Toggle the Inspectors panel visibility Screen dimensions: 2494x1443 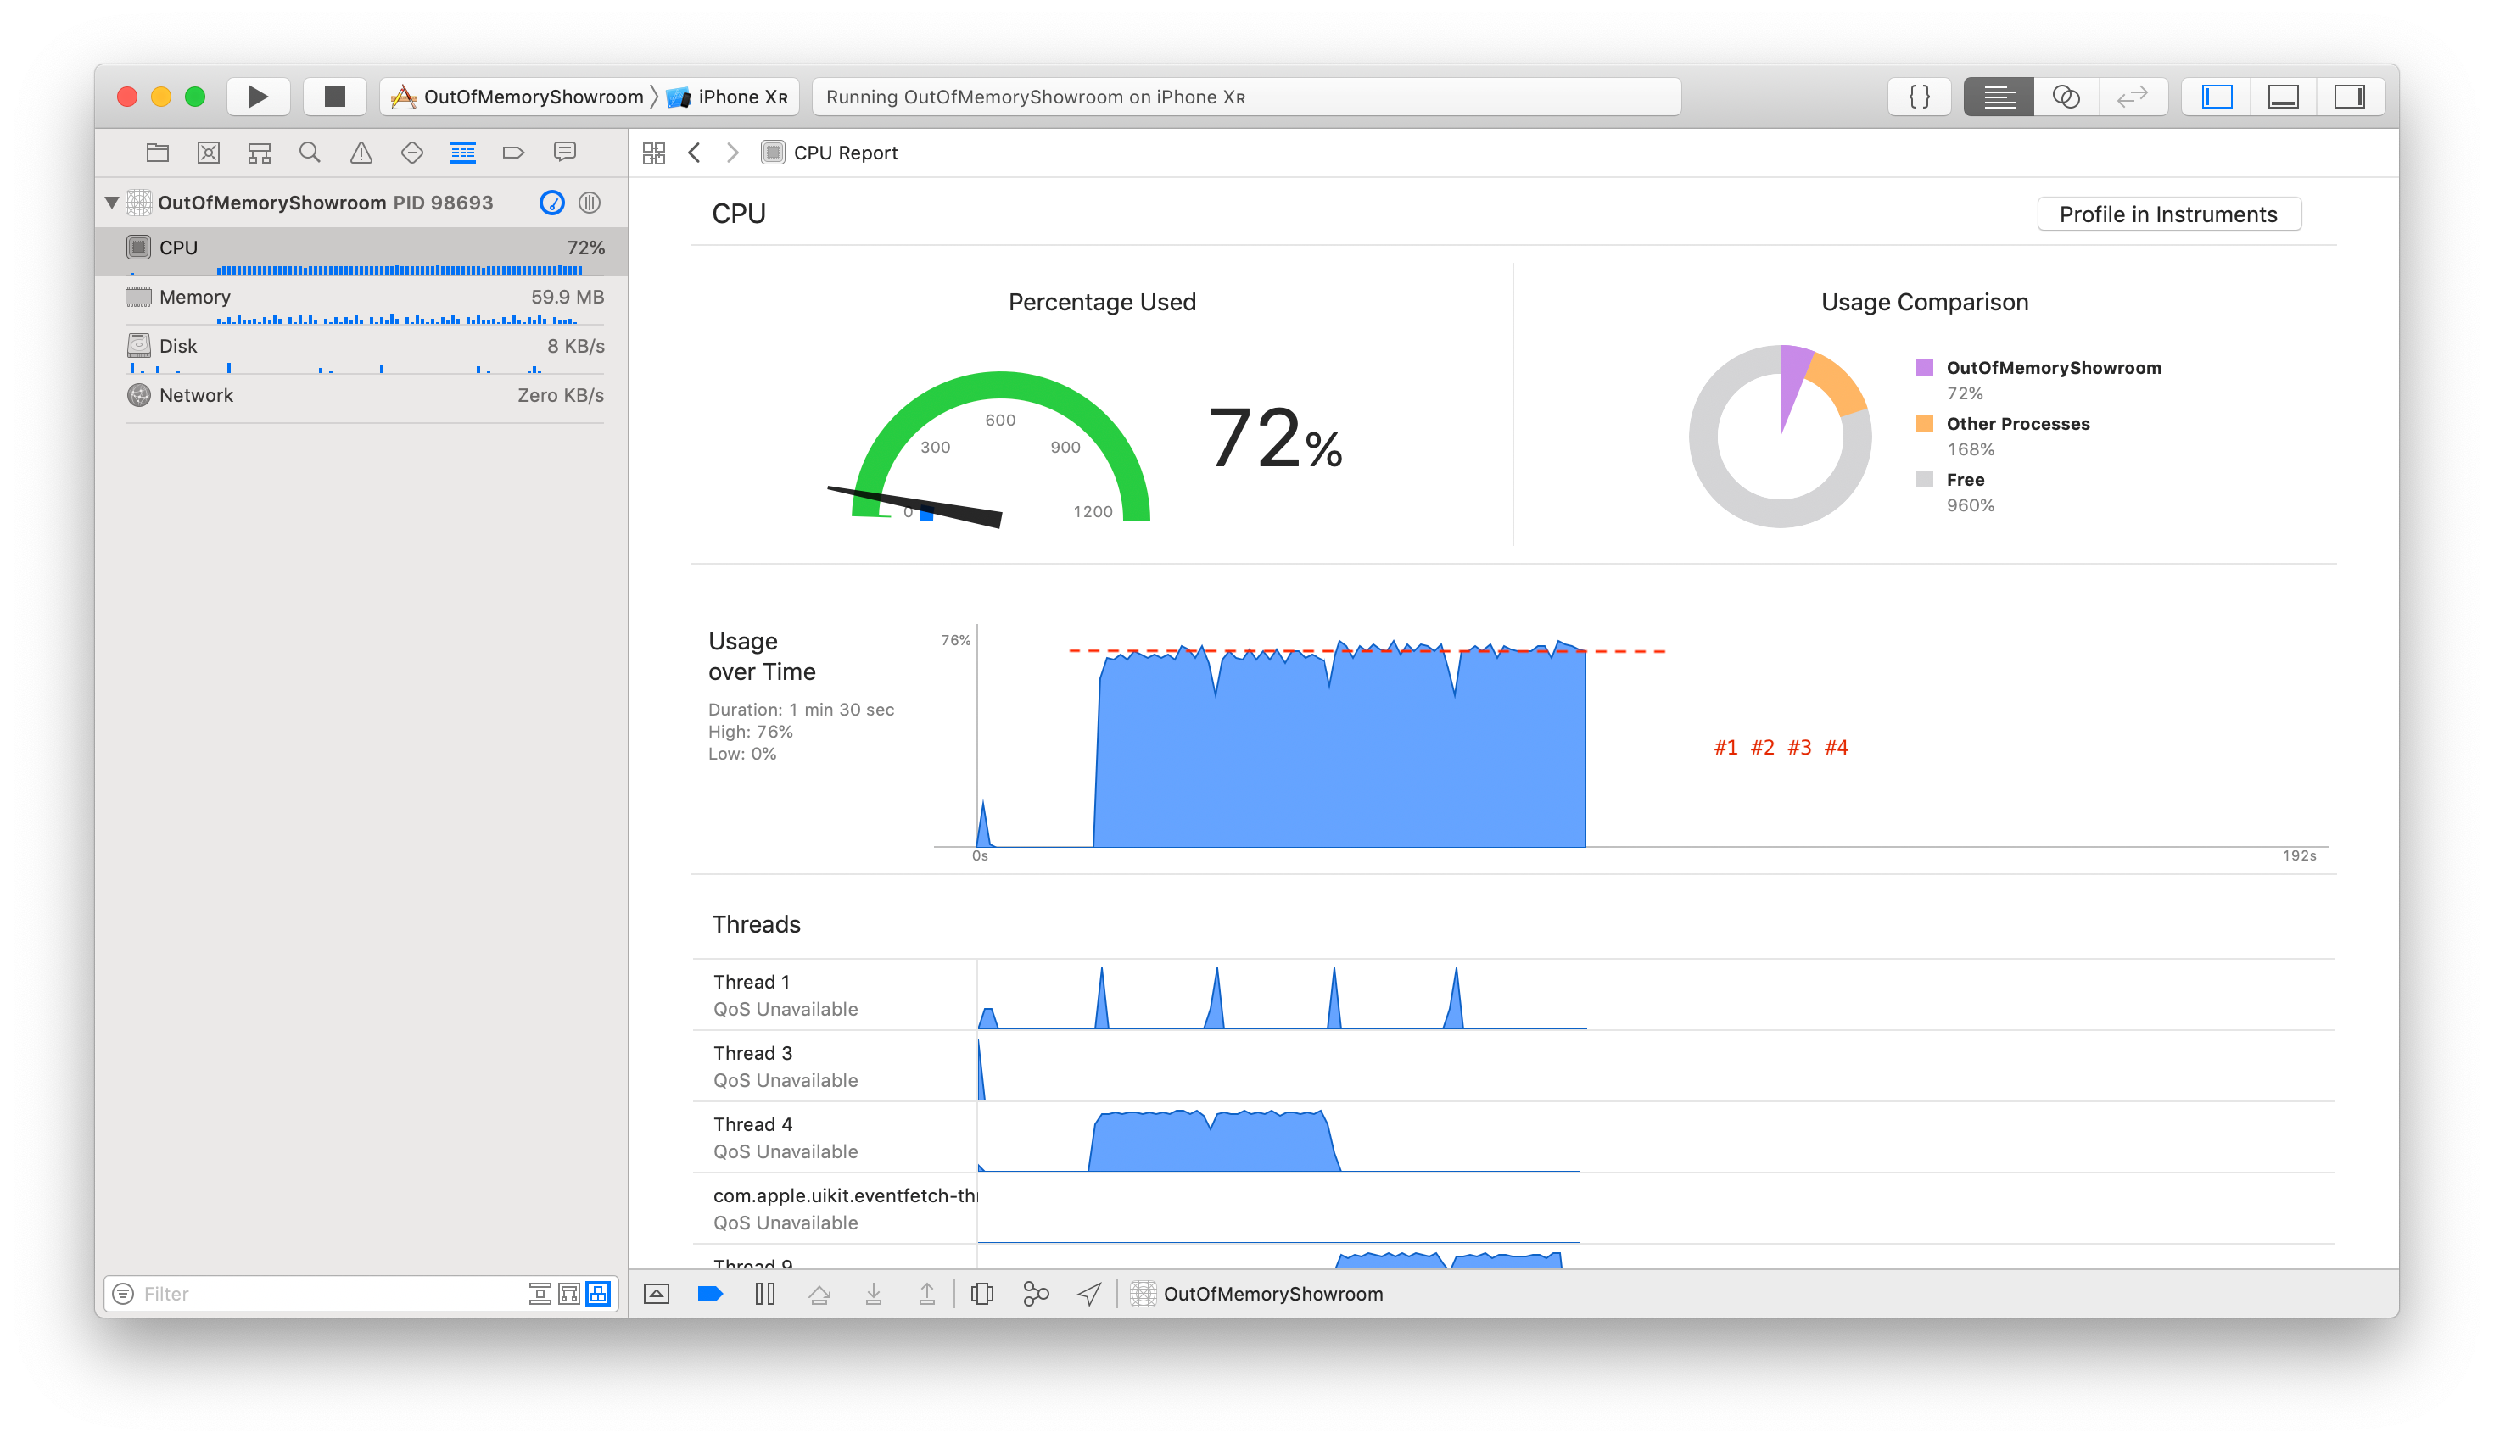2350,96
